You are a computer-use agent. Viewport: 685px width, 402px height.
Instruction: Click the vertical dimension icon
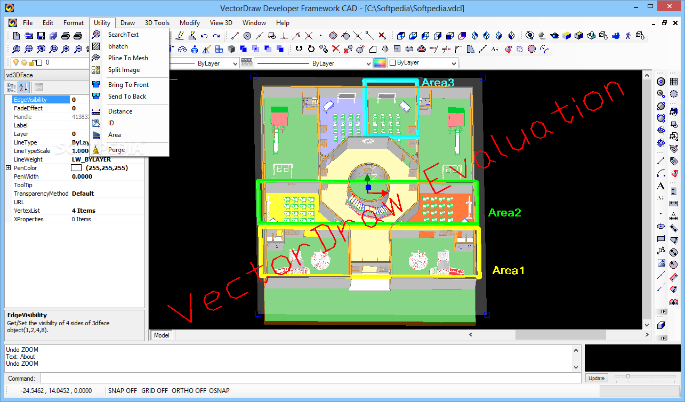tap(674, 191)
